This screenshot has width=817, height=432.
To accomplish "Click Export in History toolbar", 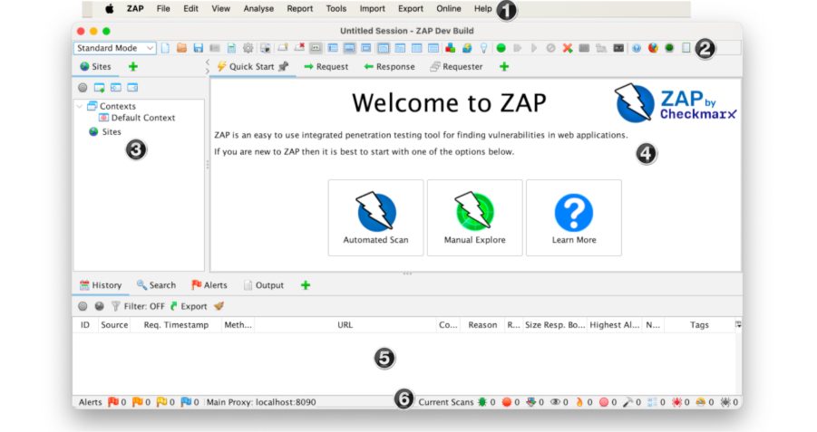I will point(189,306).
